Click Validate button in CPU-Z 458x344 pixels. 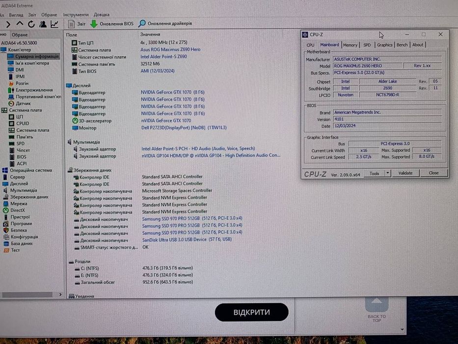tap(405, 173)
